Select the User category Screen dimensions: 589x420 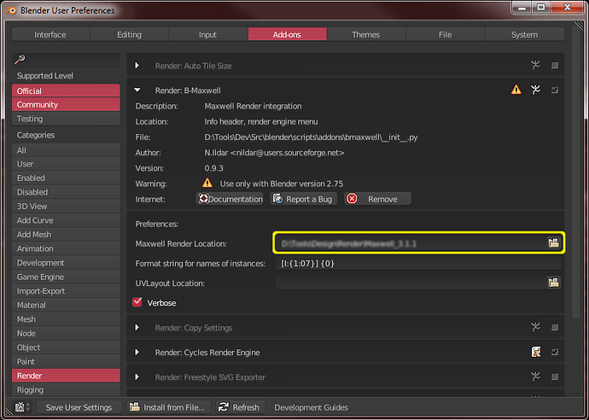pos(66,164)
